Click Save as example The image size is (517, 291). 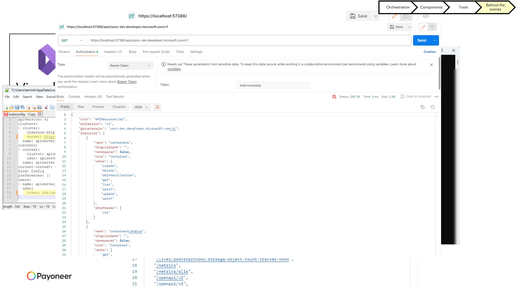tap(416, 96)
